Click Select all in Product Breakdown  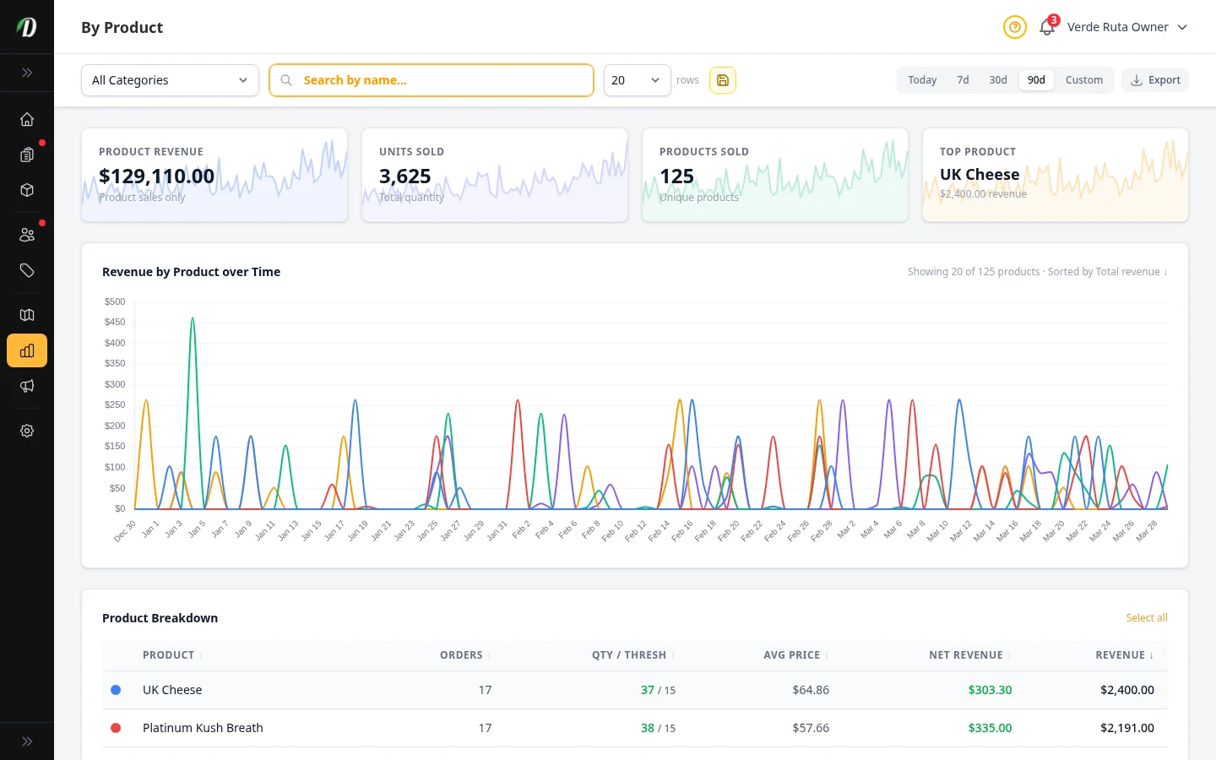(x=1147, y=617)
